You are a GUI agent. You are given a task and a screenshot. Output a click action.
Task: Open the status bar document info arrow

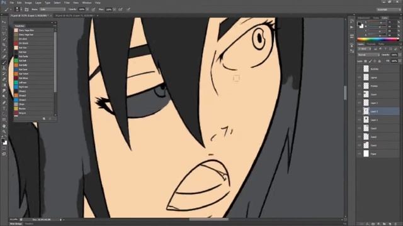pos(60,220)
